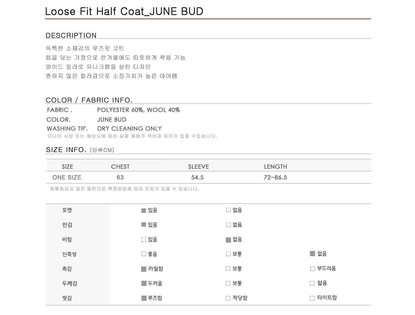
Task: Check the 까칠함 box for 촉감
Action: (144, 269)
